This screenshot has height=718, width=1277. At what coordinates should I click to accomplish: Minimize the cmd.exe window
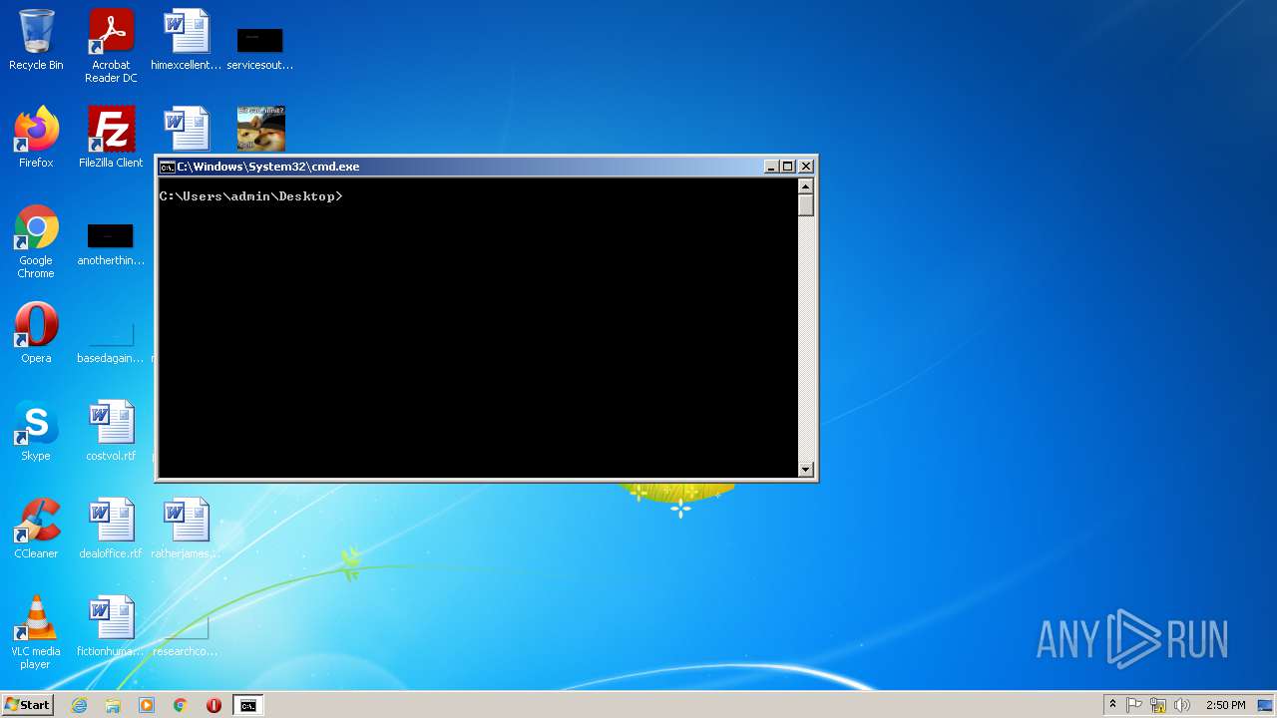point(771,167)
